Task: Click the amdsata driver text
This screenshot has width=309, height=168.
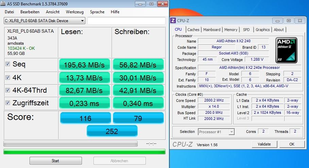Action: click(x=16, y=43)
